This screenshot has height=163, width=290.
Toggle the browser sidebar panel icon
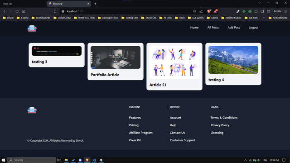tap(262, 11)
